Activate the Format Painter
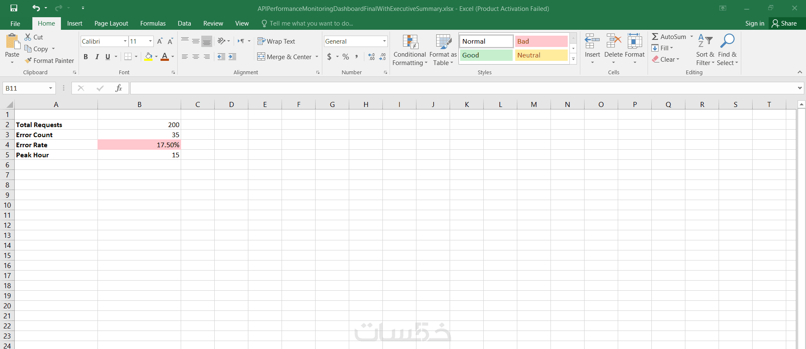806x349 pixels. [49, 60]
